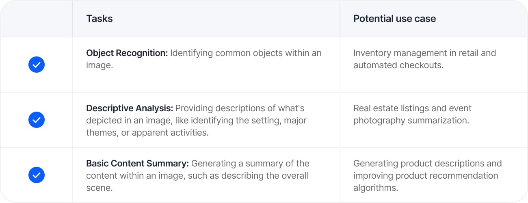Click "Providing descriptions of what's" text
528x203 pixels.
pyautogui.click(x=240, y=108)
